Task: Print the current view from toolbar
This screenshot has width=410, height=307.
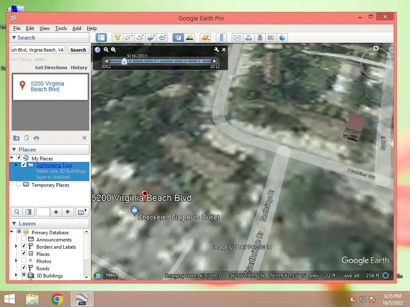Action: click(248, 38)
